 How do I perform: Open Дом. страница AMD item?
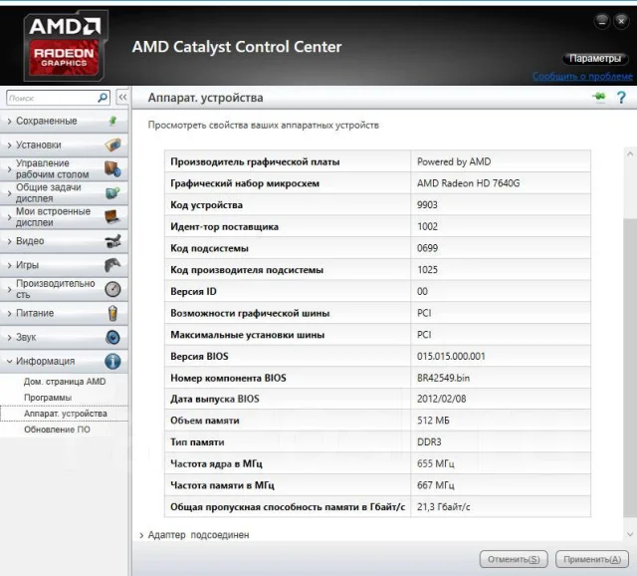tap(65, 382)
